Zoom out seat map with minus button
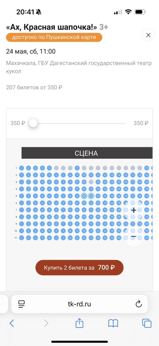This screenshot has height=346, width=159. tap(134, 236)
